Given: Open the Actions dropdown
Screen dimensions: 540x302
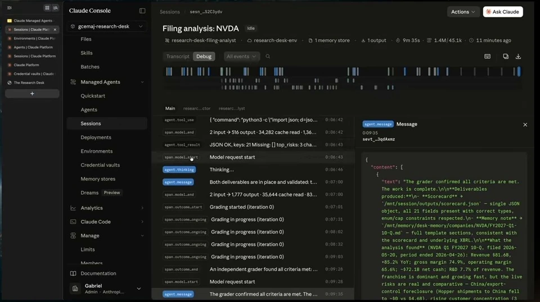Looking at the screenshot, I should pos(463,12).
